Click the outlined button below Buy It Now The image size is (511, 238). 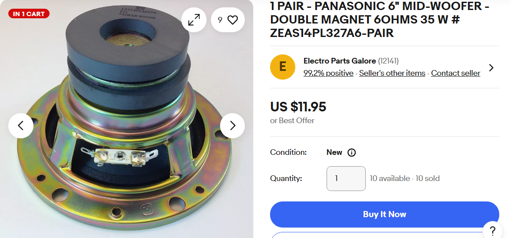click(x=384, y=235)
